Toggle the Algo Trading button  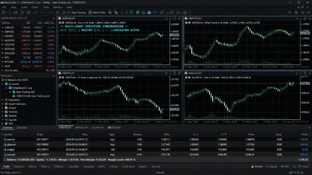point(77,12)
